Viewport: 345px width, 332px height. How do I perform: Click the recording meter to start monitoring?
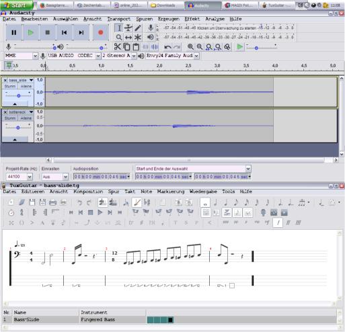(227, 28)
